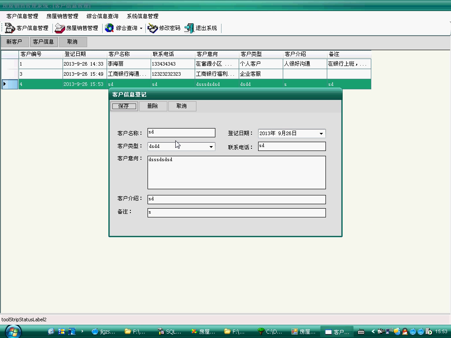The height and width of the screenshot is (338, 451).
Task: Click 删除 in the 客户信息登记 dialog
Action: tap(153, 106)
